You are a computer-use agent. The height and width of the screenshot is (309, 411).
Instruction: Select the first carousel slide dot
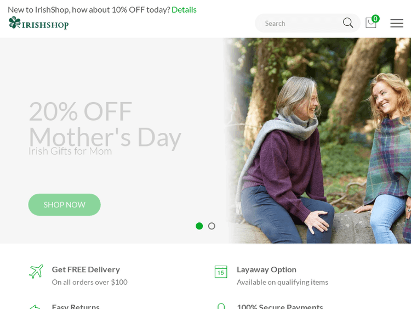(x=199, y=226)
